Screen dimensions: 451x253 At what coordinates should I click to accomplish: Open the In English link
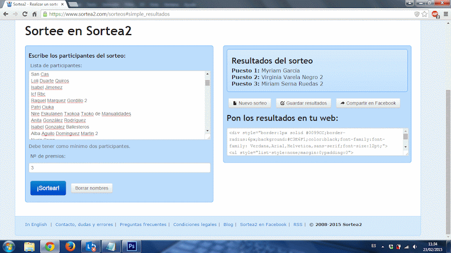click(x=36, y=224)
